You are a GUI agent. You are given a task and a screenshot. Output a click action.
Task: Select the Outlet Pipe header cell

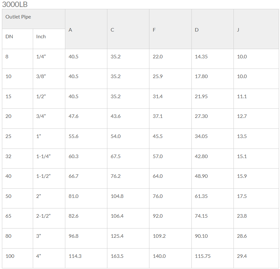coord(33,19)
